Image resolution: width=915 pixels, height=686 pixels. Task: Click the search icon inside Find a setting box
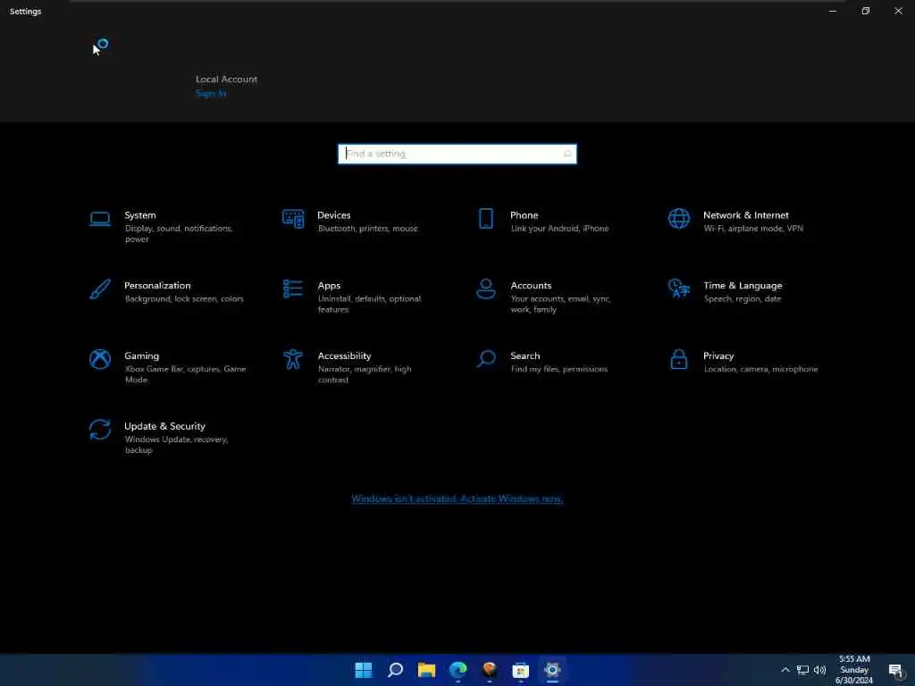click(x=567, y=154)
